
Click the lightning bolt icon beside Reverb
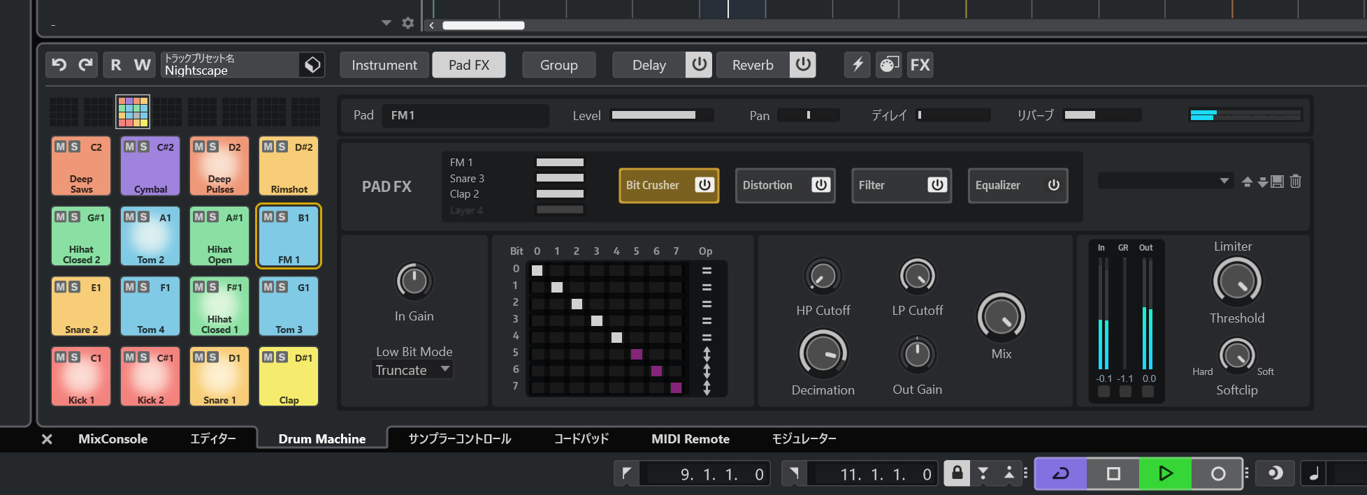coord(858,65)
